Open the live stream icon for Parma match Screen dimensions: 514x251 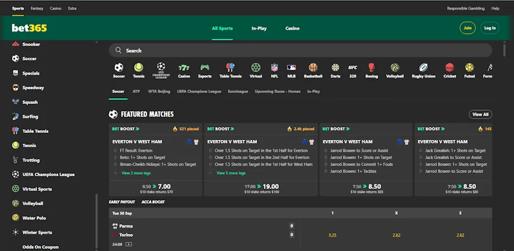click(128, 244)
